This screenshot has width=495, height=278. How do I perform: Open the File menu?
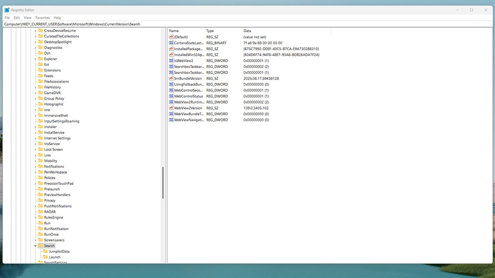pos(7,18)
